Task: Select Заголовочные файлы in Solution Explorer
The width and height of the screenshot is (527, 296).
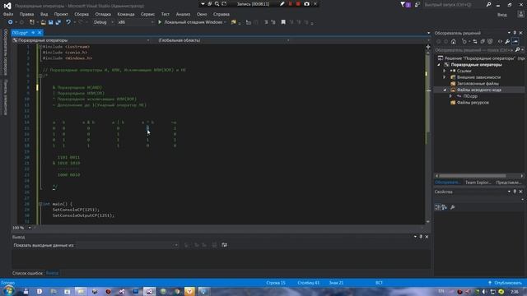Action: [x=478, y=84]
